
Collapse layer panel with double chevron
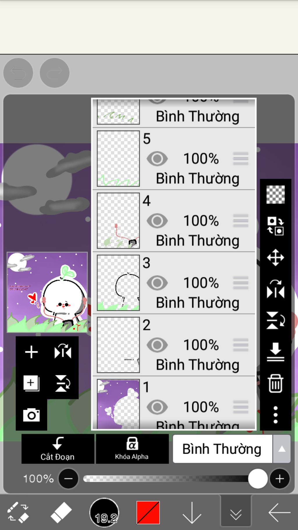click(x=236, y=513)
